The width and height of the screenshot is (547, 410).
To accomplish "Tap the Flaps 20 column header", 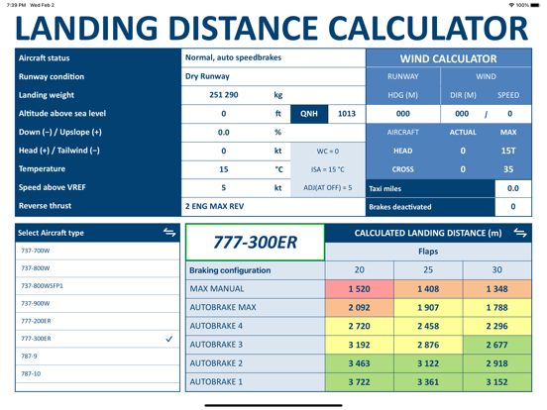I will (x=360, y=269).
